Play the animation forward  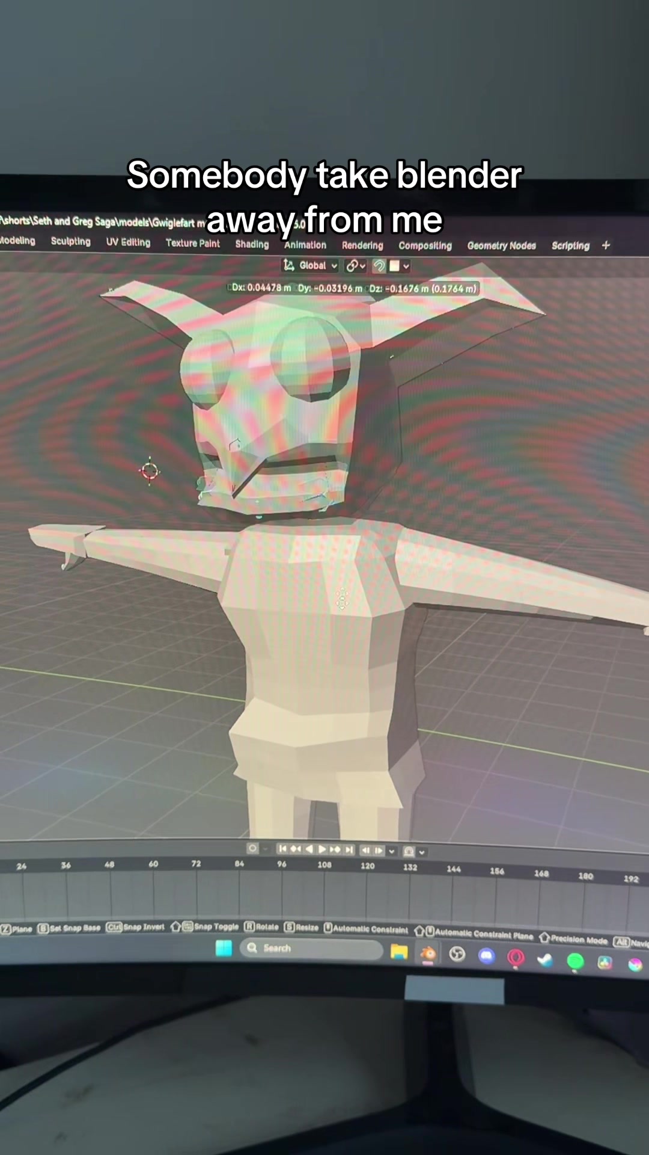tap(322, 849)
